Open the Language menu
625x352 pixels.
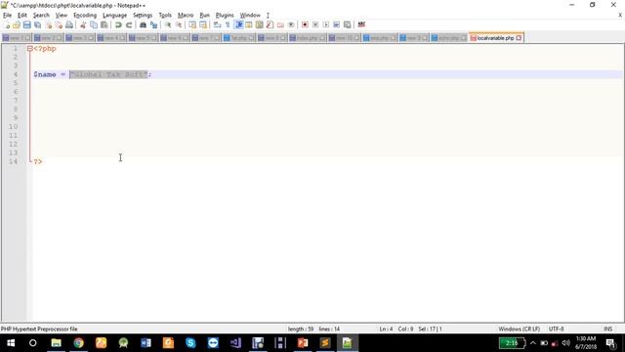[x=114, y=16]
